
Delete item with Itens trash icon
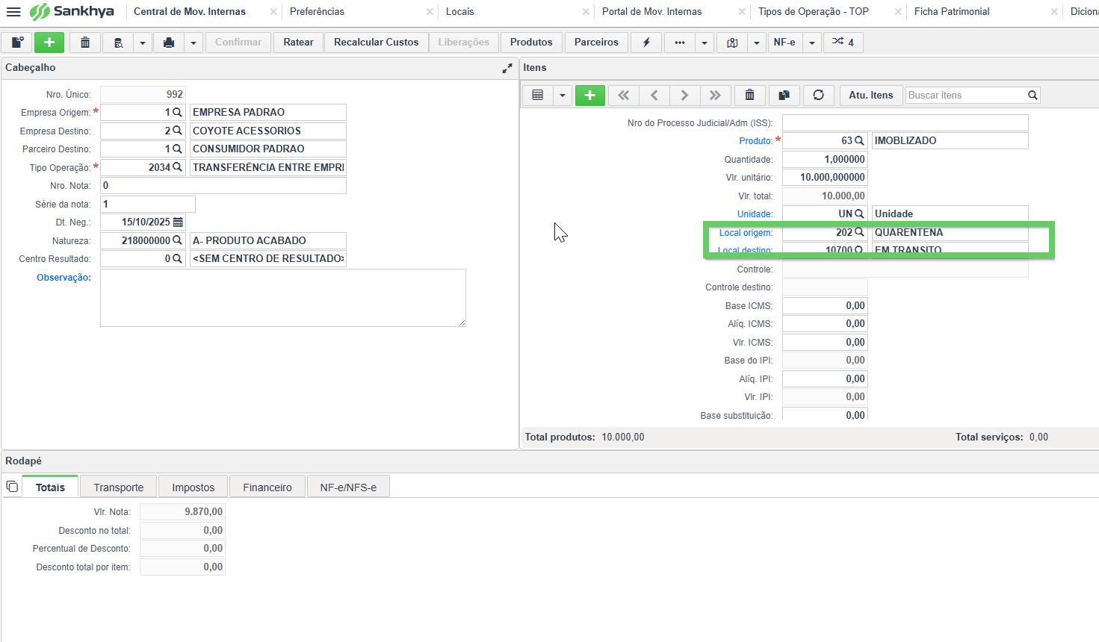point(750,96)
